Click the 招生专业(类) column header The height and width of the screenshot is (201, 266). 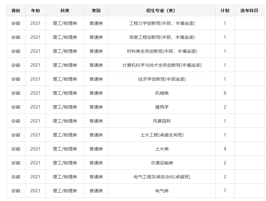pos(162,11)
